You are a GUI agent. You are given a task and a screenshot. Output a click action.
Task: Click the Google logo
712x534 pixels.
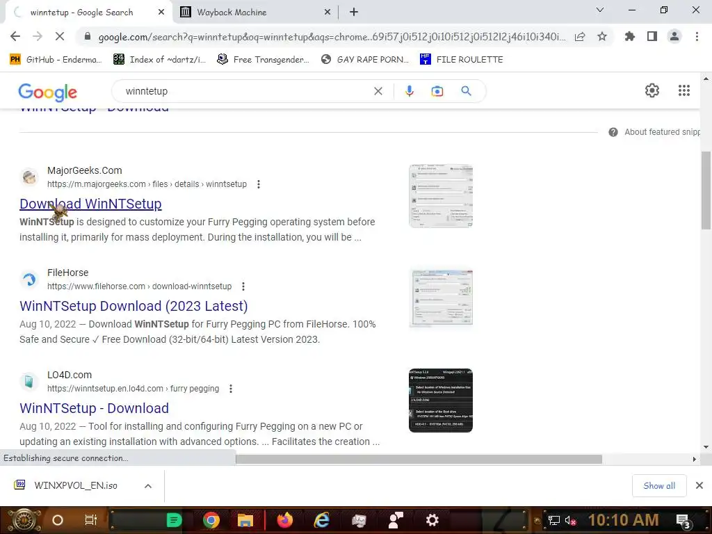48,92
